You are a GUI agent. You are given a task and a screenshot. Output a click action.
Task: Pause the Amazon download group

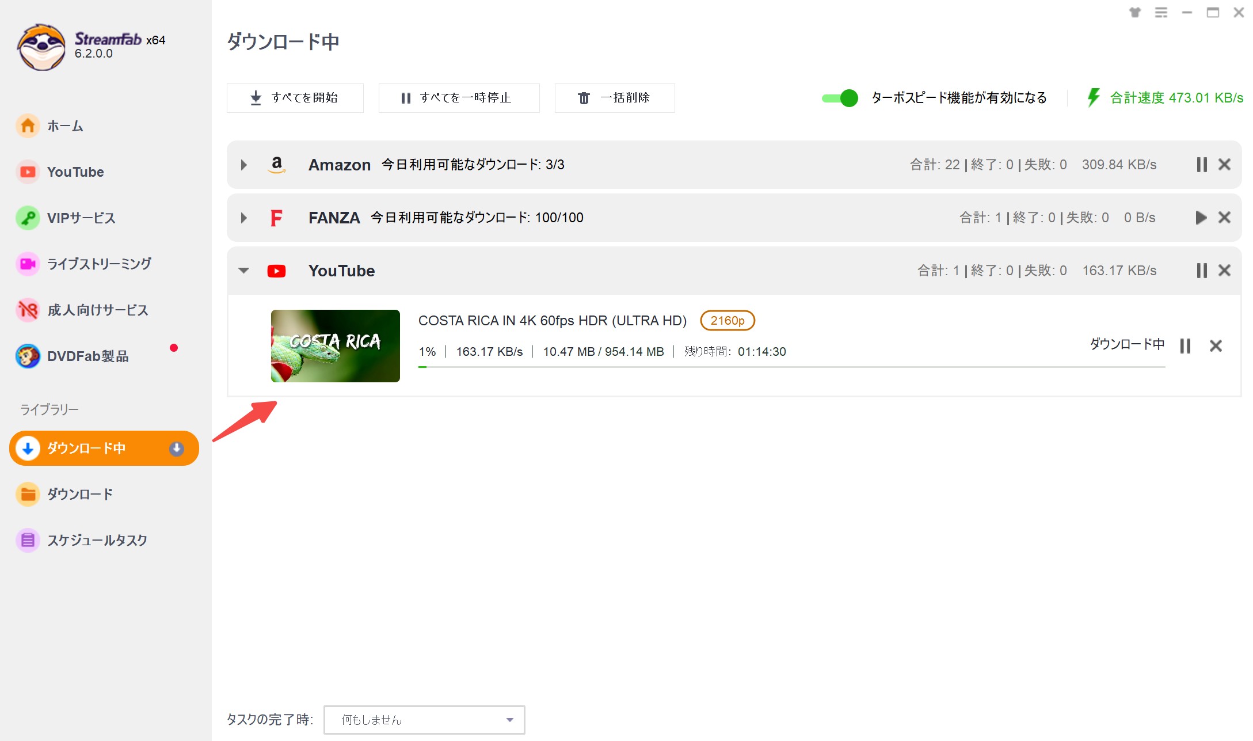[1201, 165]
